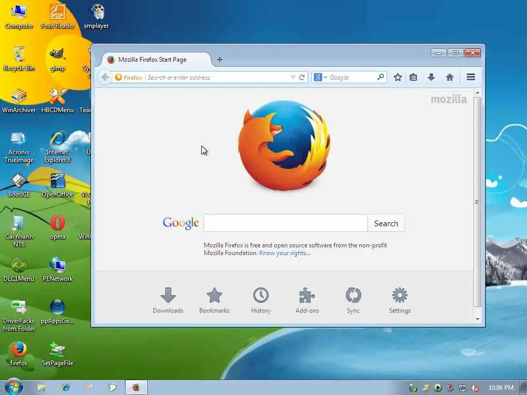The image size is (527, 395).
Task: Open new tab with plus button
Action: click(x=219, y=60)
